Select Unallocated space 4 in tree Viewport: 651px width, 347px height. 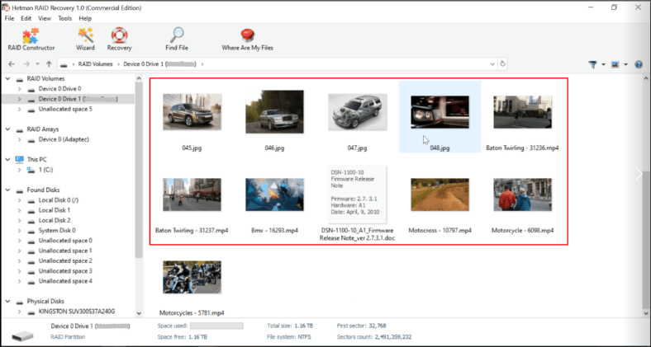coord(65,281)
